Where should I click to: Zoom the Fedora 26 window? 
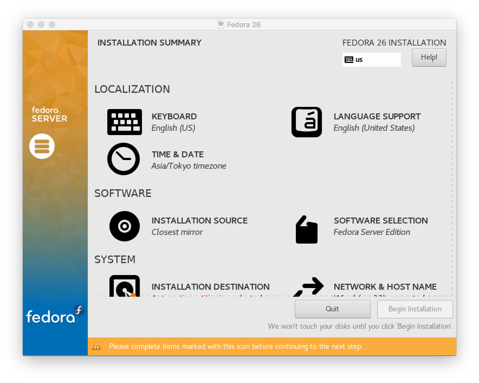52,24
